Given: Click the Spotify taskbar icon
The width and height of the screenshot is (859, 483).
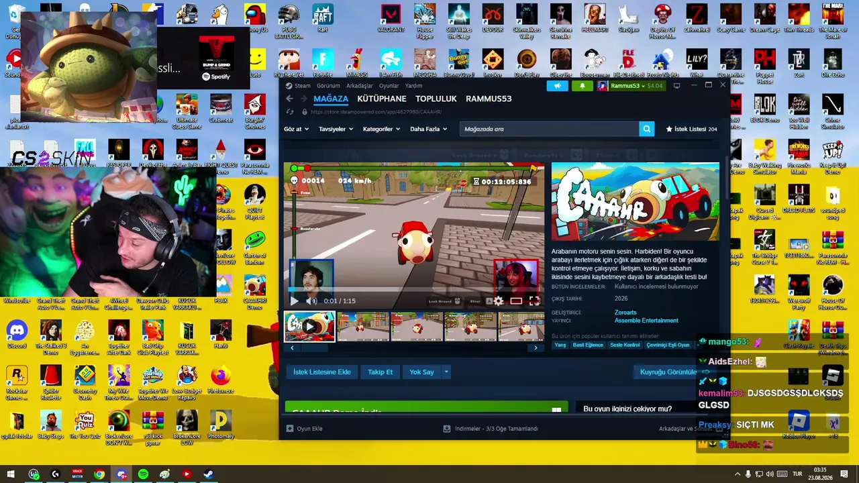Looking at the screenshot, I should pos(143,474).
